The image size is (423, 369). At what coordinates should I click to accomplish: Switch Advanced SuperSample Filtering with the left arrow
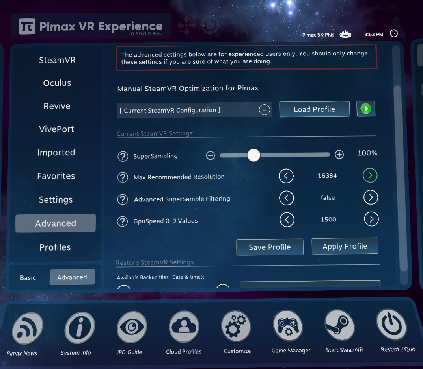click(x=287, y=198)
